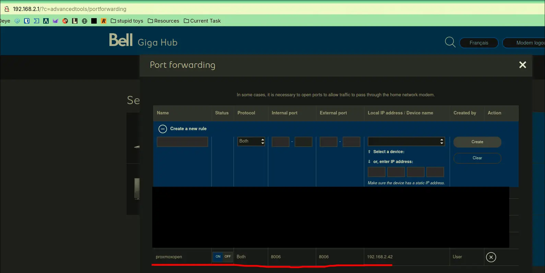
Task: Open the Protocol dropdown showing Both
Action: click(251, 141)
